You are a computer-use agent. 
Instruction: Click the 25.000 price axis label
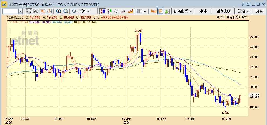[x=254, y=37]
